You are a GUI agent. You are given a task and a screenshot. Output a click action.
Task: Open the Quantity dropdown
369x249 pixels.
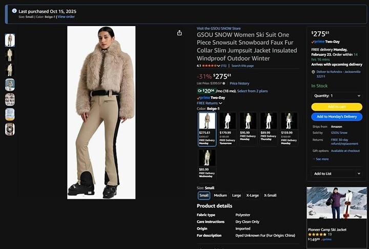tap(337, 96)
